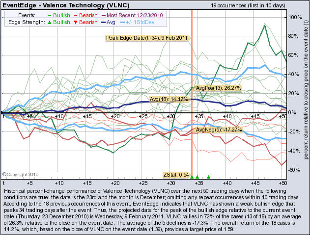Click the -60% label on the y-axis

click(x=296, y=170)
